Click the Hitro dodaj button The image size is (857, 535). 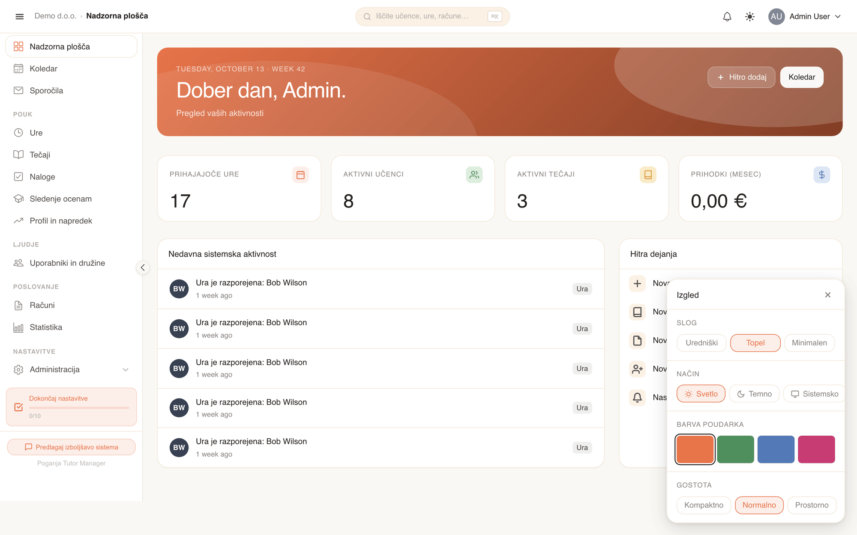(x=741, y=77)
